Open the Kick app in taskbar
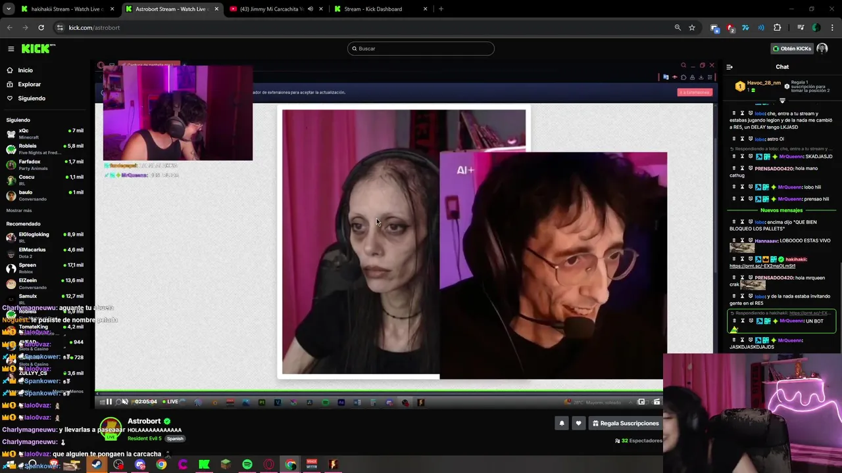The width and height of the screenshot is (842, 473). click(x=205, y=465)
